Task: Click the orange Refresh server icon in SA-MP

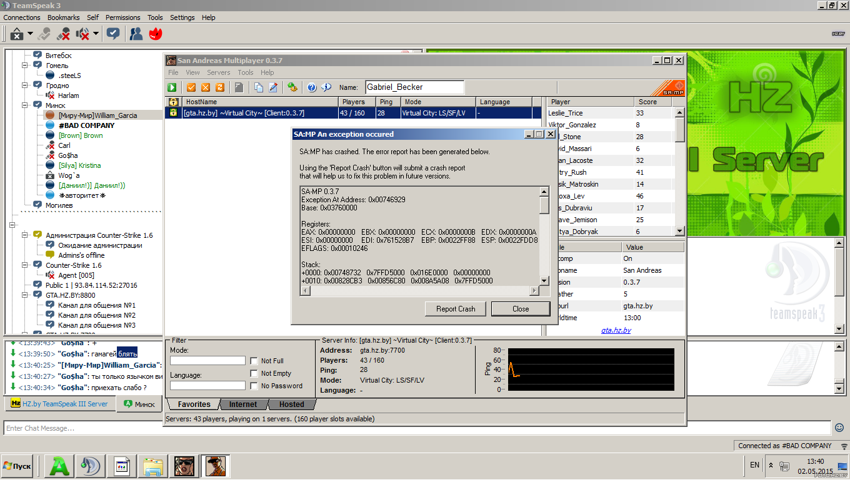Action: (219, 87)
